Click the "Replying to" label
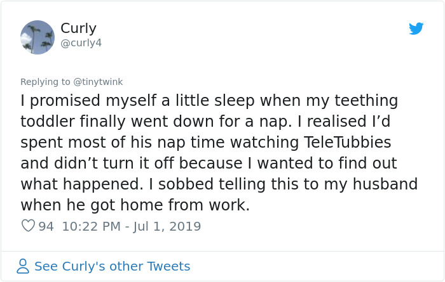 46,82
